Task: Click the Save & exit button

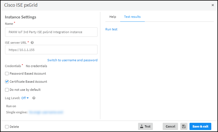Action: [x=200, y=126]
